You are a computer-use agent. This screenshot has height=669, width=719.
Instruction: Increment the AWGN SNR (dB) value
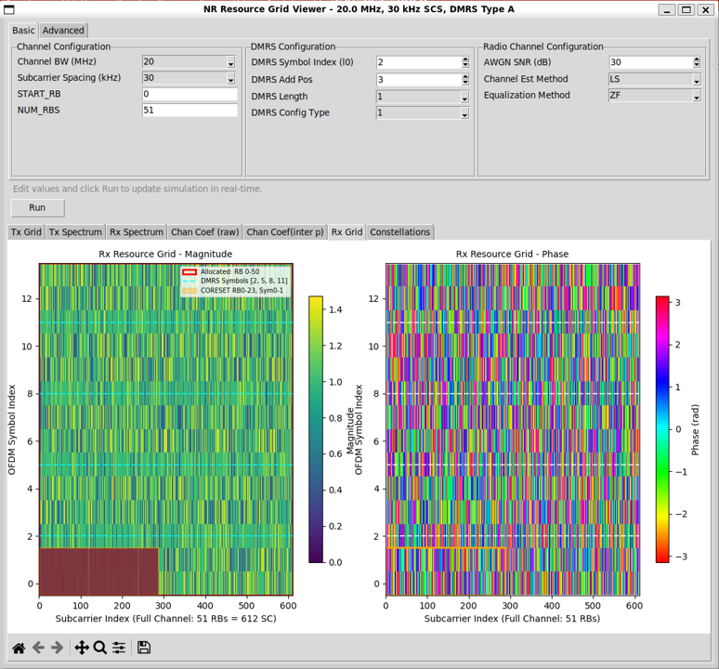697,59
